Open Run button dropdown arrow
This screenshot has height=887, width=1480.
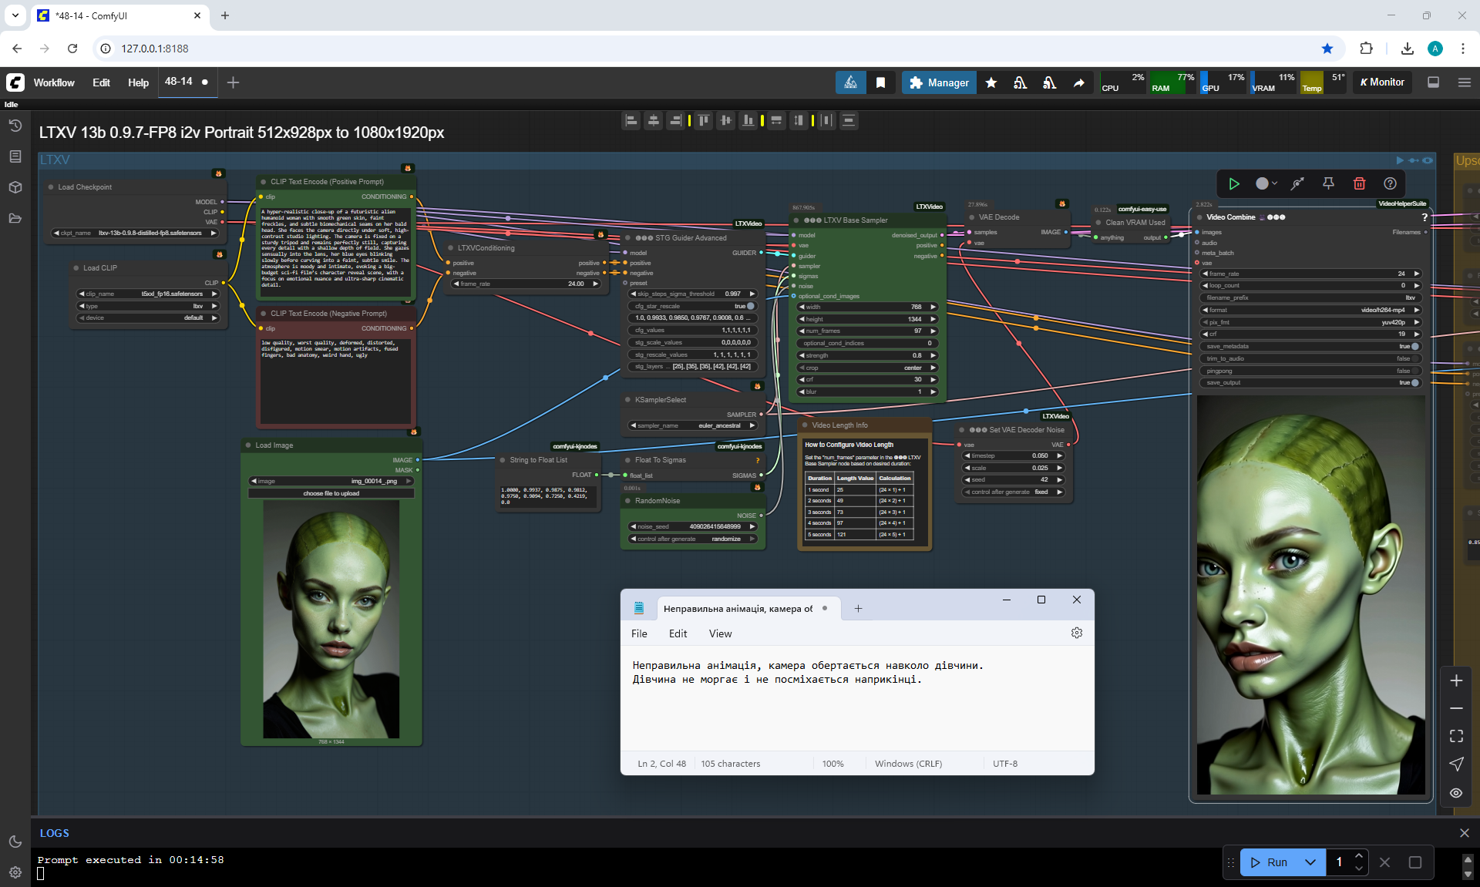(x=1310, y=862)
